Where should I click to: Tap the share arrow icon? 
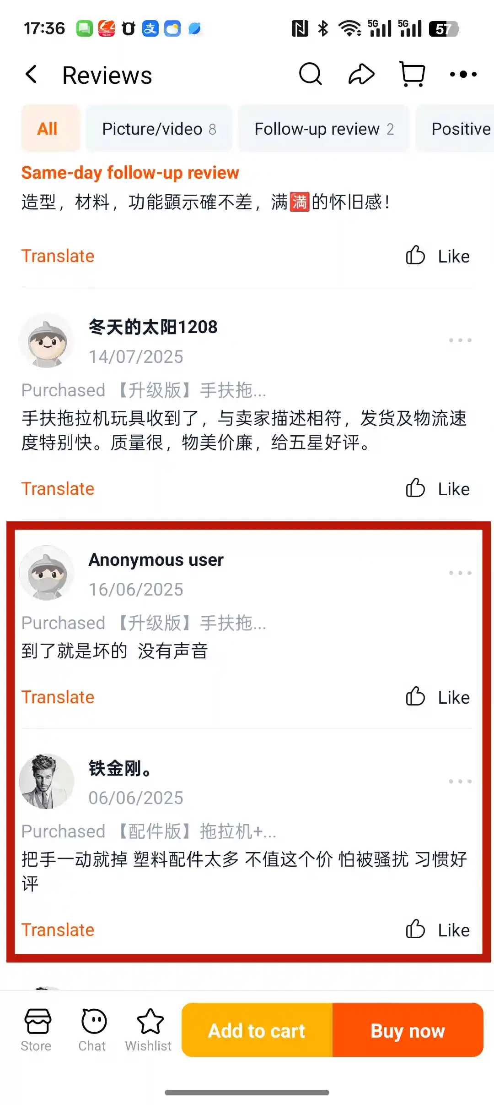pyautogui.click(x=361, y=74)
